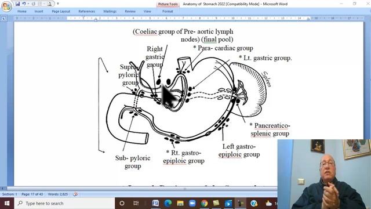371x209 pixels.
Task: Open Zoom from the taskbar
Action: pos(192,203)
